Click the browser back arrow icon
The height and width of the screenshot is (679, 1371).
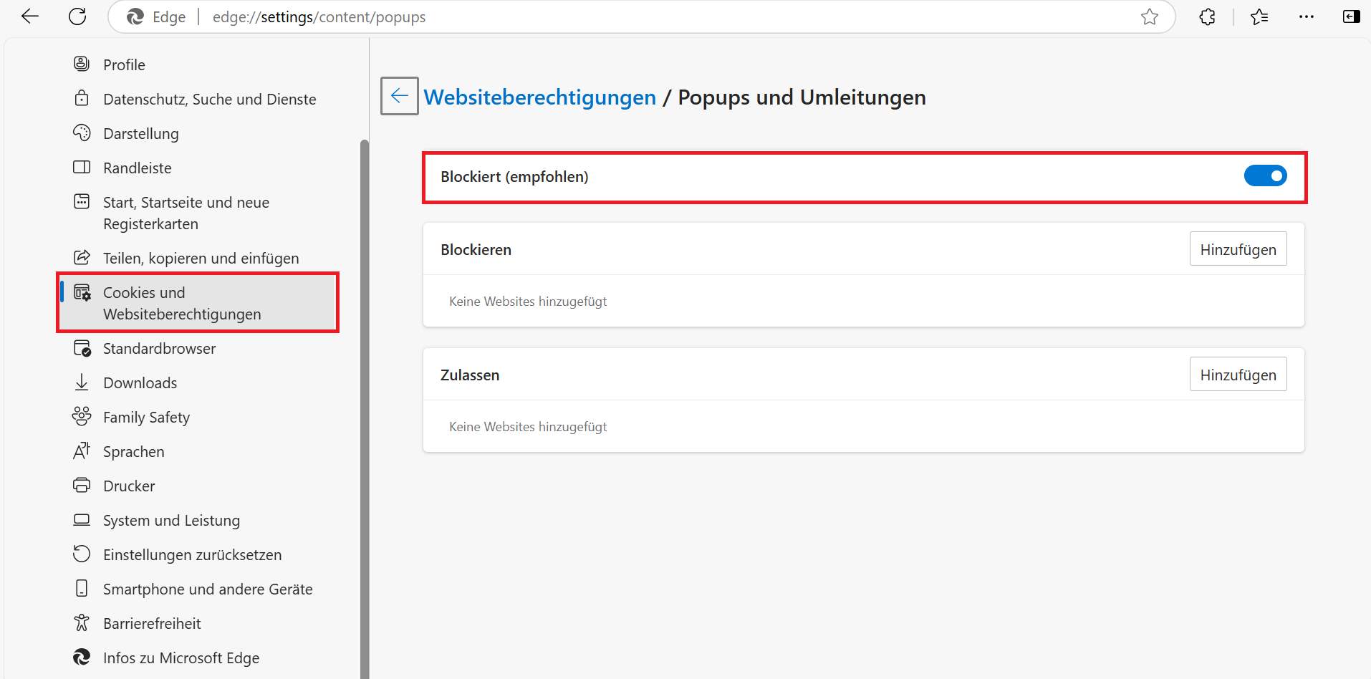coord(29,16)
